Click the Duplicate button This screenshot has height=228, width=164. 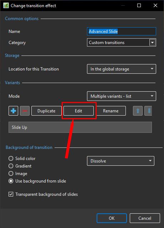pos(46,111)
